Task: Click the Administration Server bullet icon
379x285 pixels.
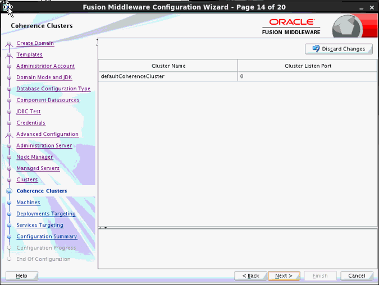Action: coord(9,146)
